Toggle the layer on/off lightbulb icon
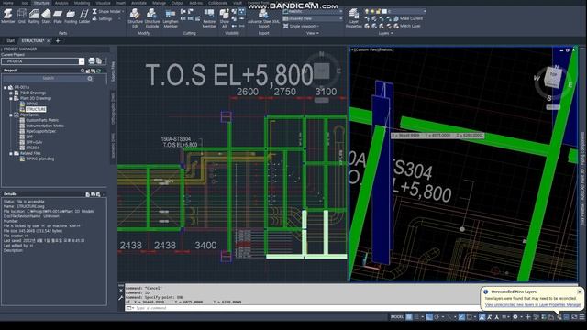The width and height of the screenshot is (587, 330). pyautogui.click(x=367, y=12)
